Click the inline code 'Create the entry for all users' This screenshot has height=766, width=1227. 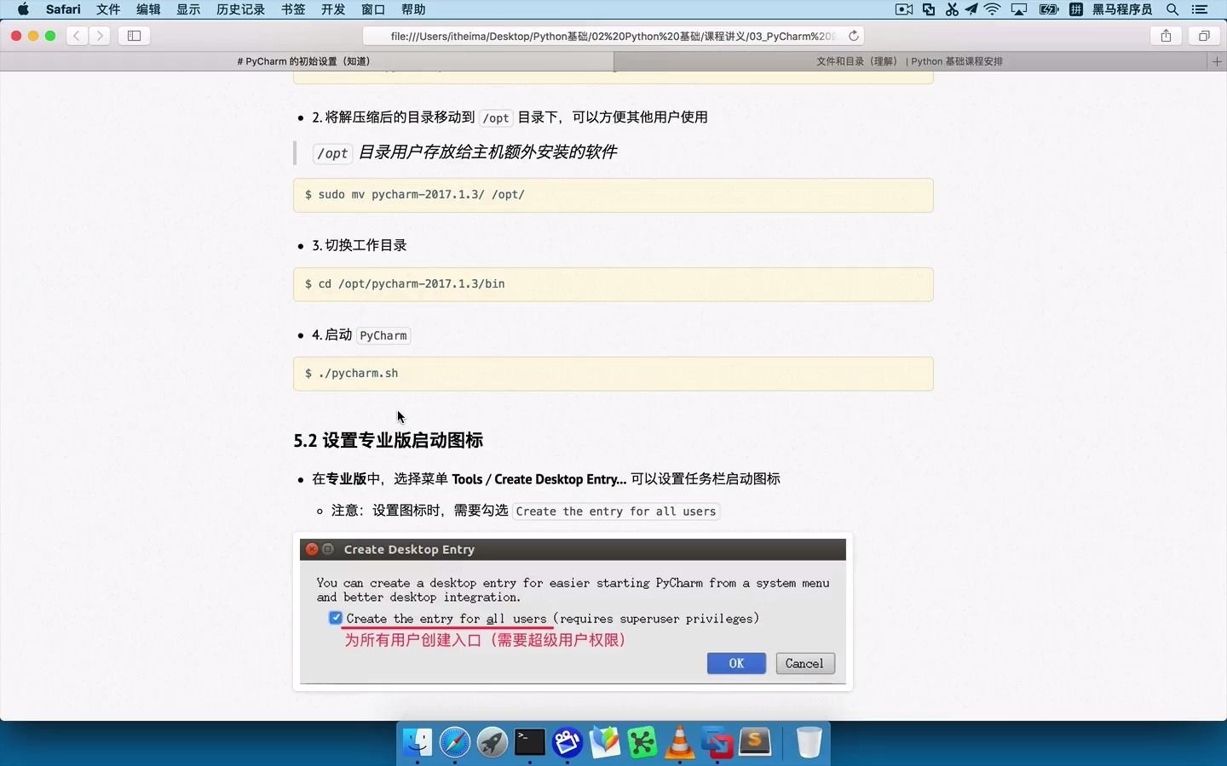pyautogui.click(x=616, y=512)
